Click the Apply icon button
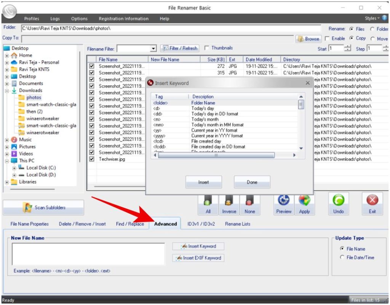 tap(304, 204)
